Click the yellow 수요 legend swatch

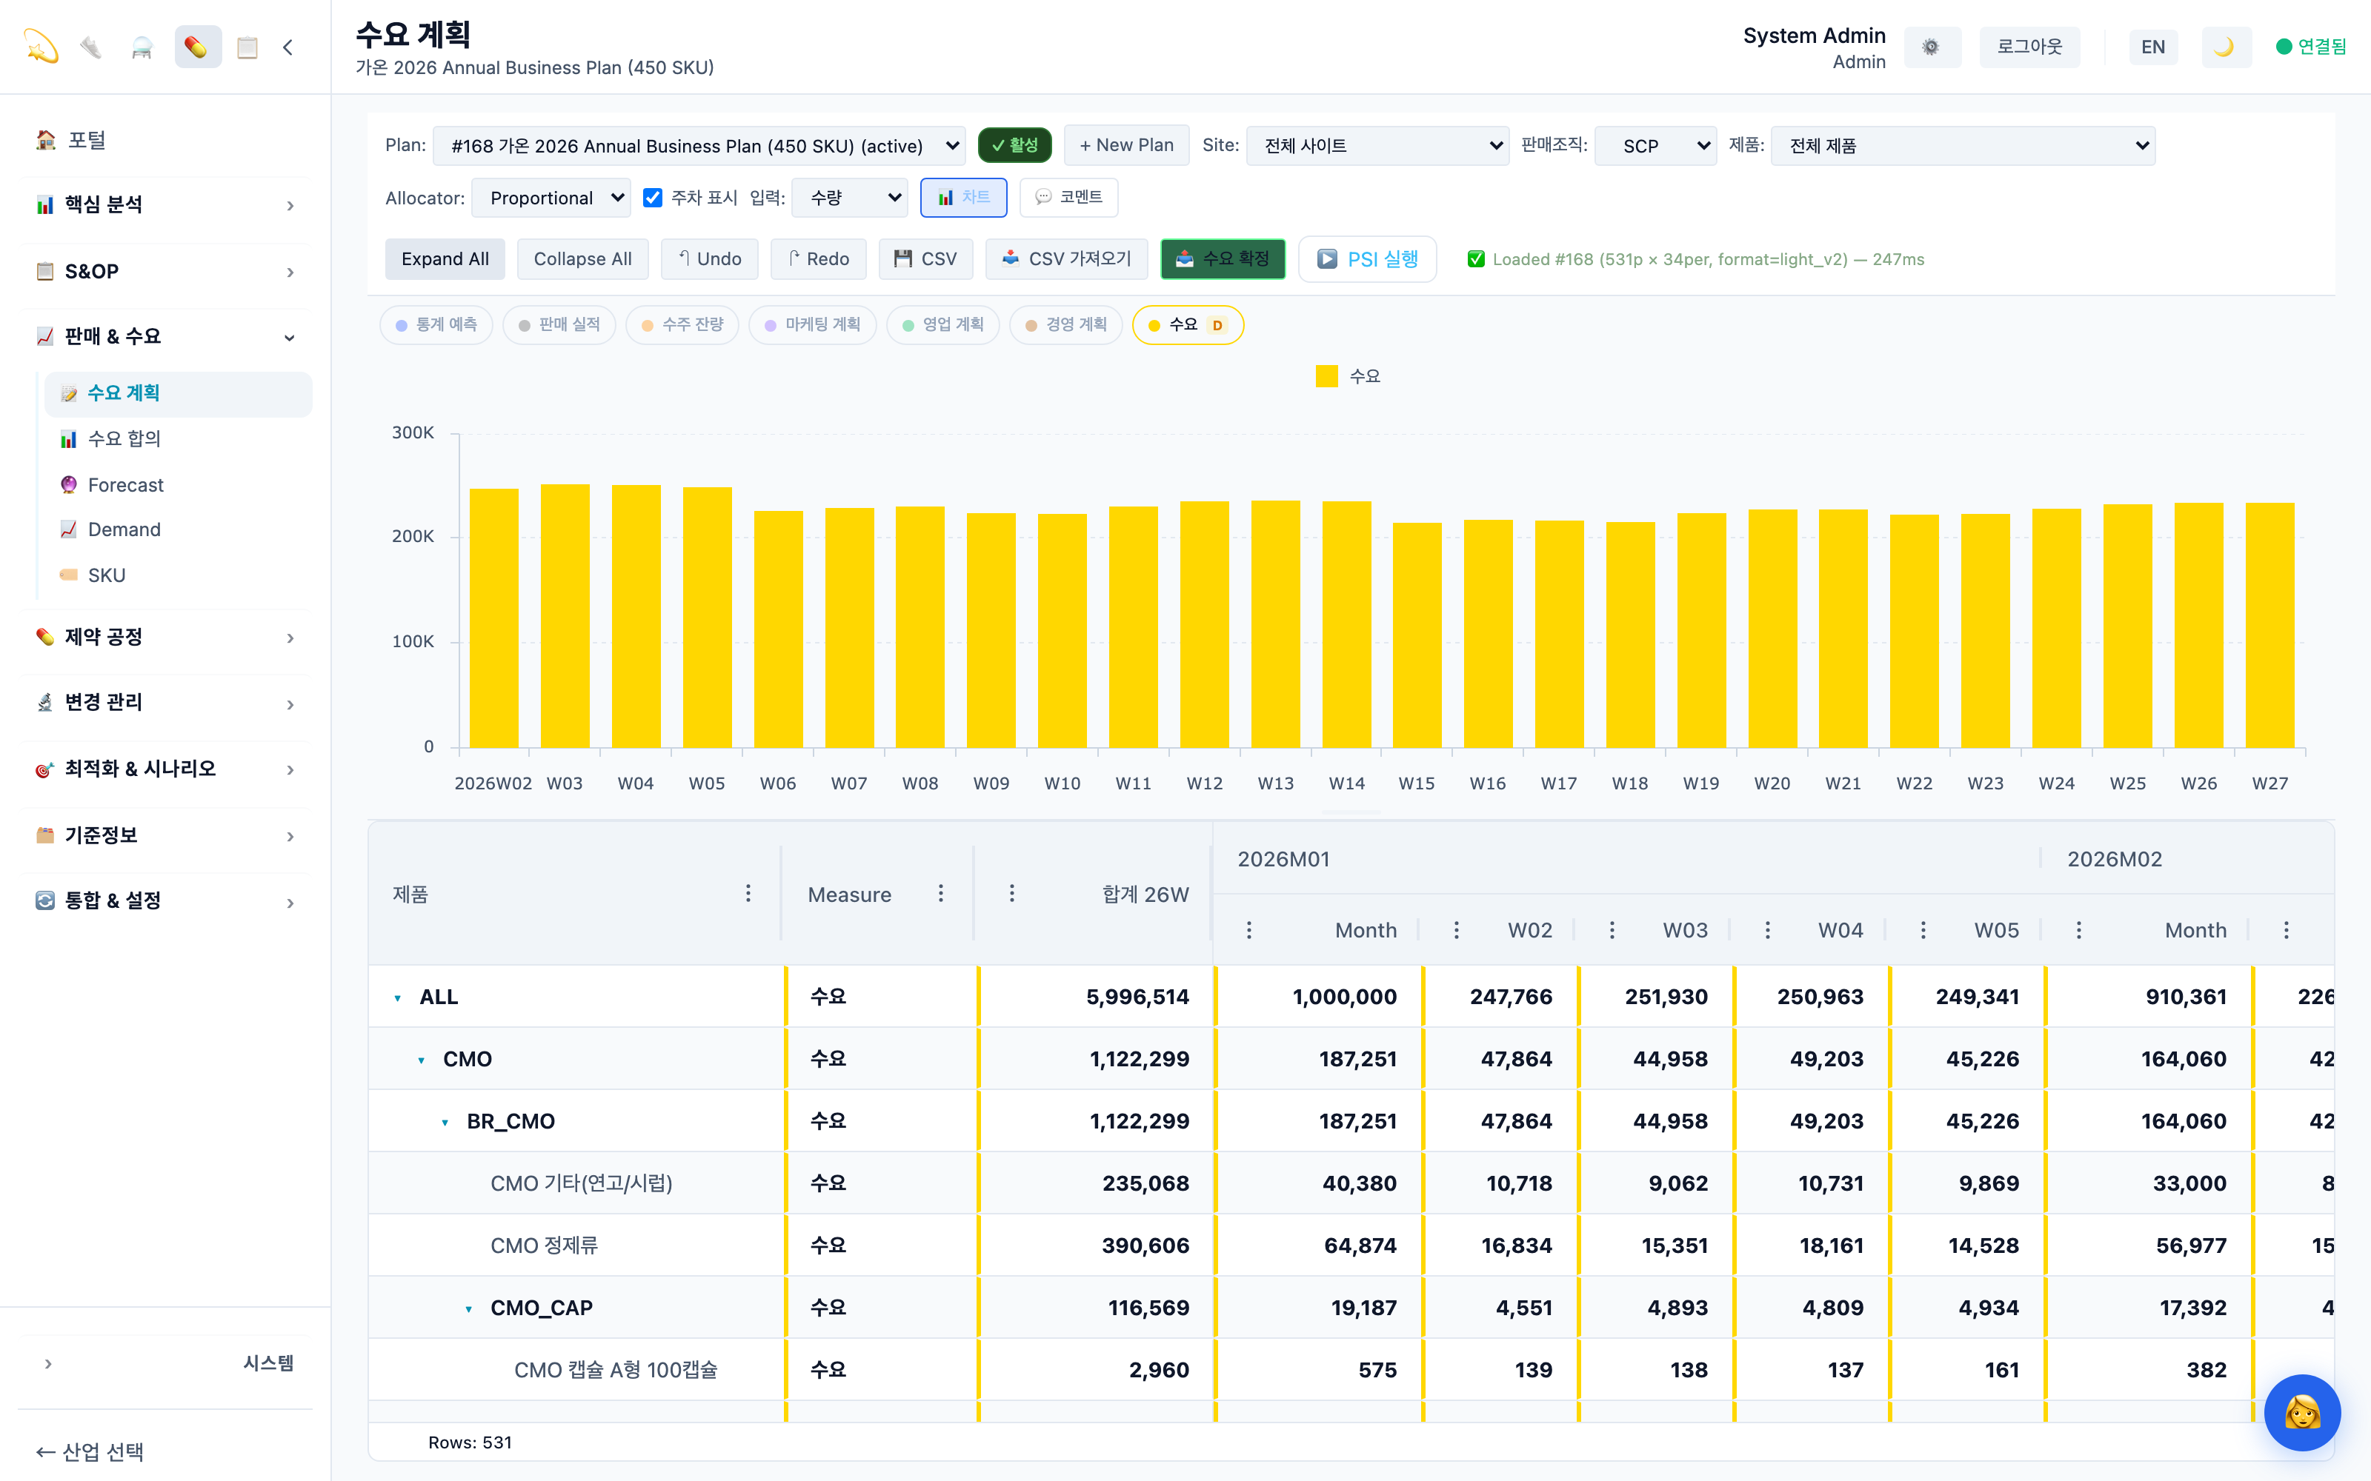1326,376
